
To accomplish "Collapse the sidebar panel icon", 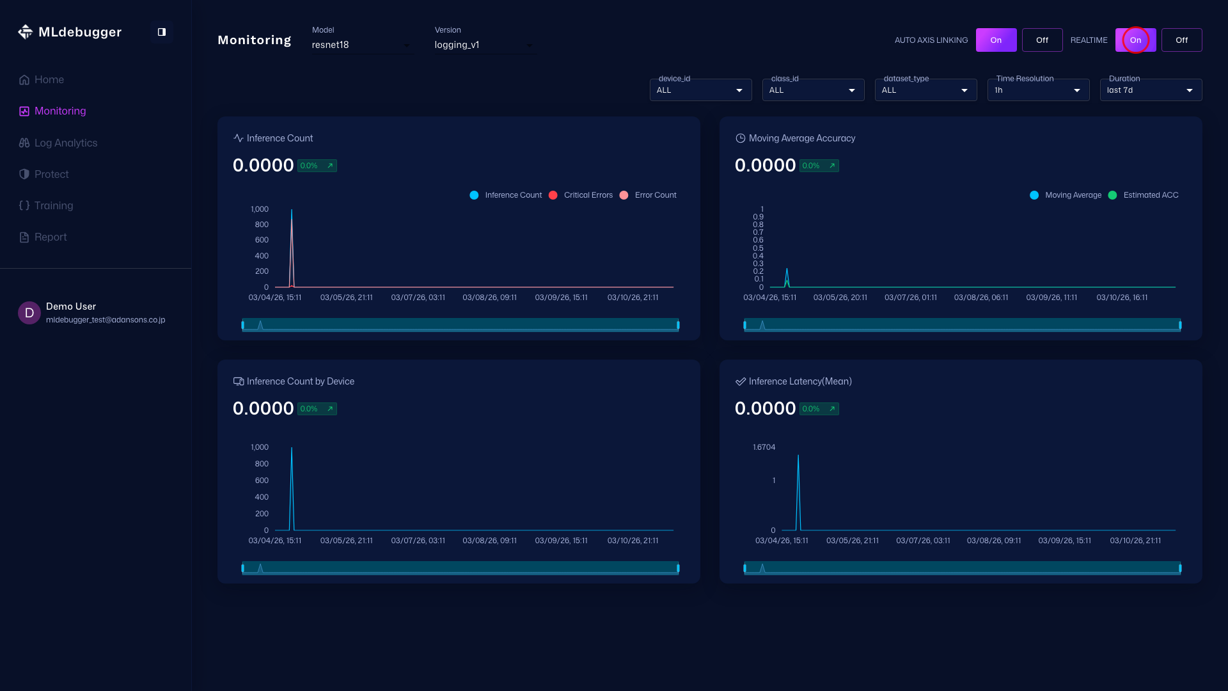I will 162,32.
